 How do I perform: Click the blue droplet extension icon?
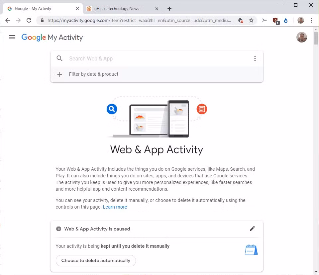point(286,21)
